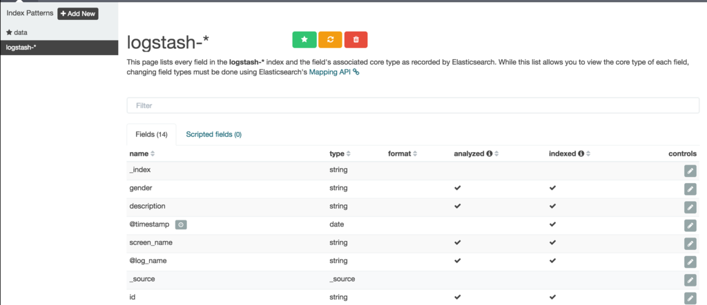Click the id field name
Viewport: 707px width, 305px height.
tap(132, 297)
